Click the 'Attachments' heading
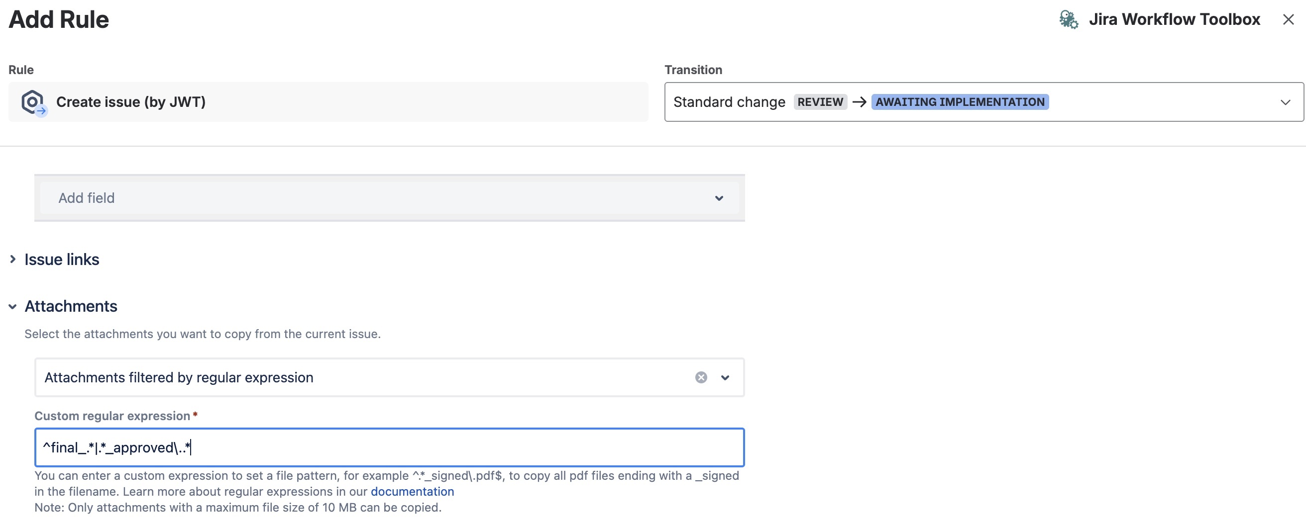The height and width of the screenshot is (528, 1306). tap(71, 306)
